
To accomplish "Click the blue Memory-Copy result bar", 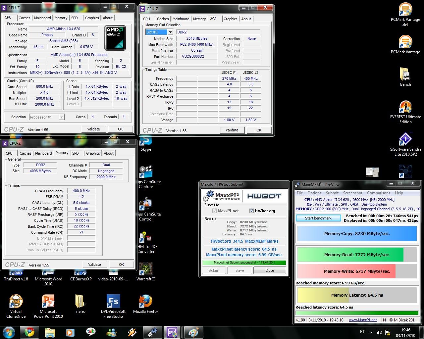I will click(x=357, y=233).
